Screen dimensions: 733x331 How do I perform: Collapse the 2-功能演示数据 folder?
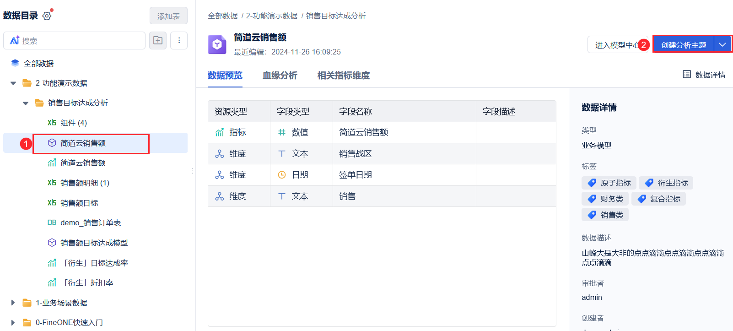click(13, 83)
